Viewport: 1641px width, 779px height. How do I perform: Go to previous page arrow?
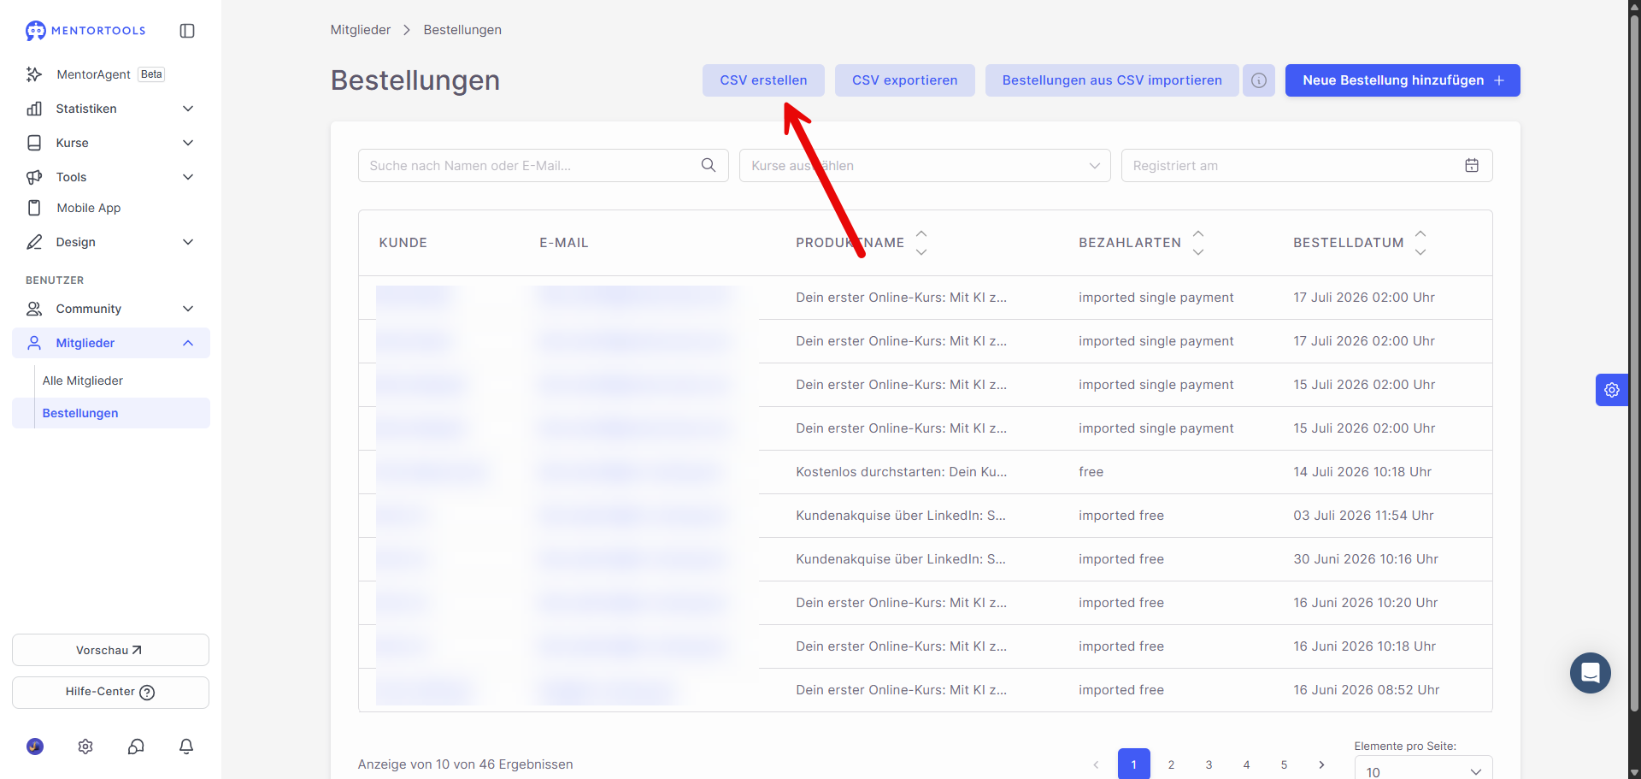point(1097,764)
